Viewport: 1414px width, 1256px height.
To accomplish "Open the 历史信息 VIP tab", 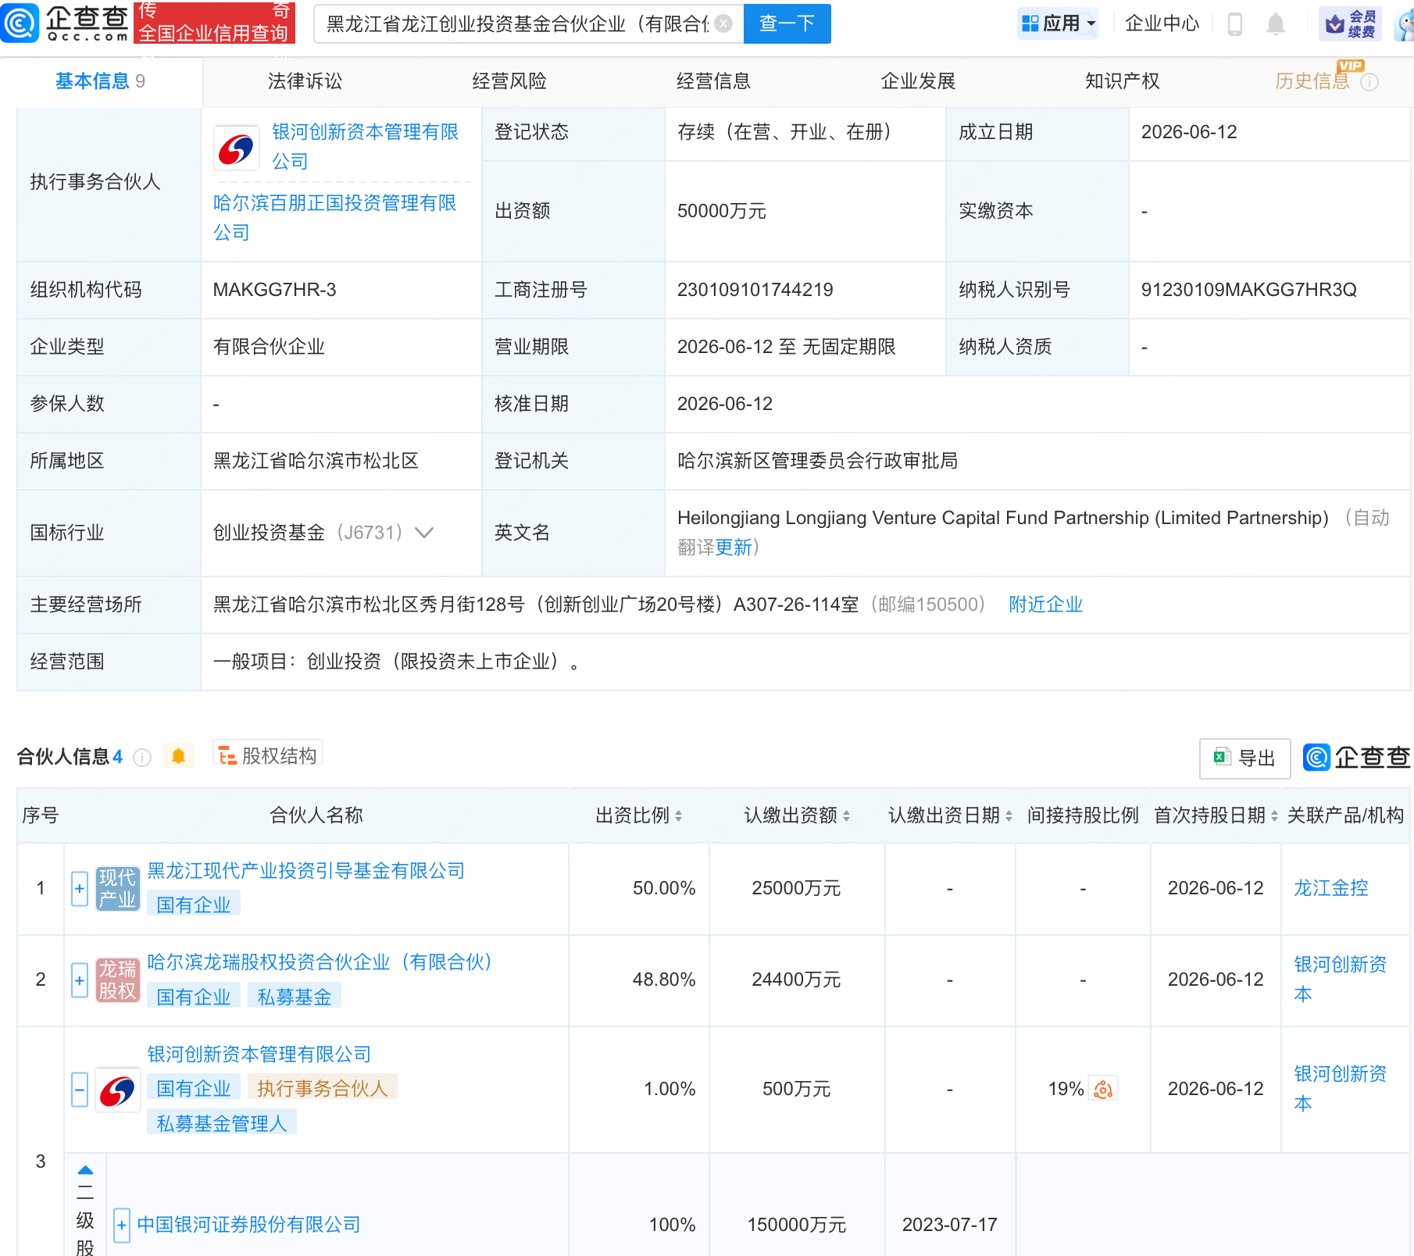I will click(x=1312, y=81).
